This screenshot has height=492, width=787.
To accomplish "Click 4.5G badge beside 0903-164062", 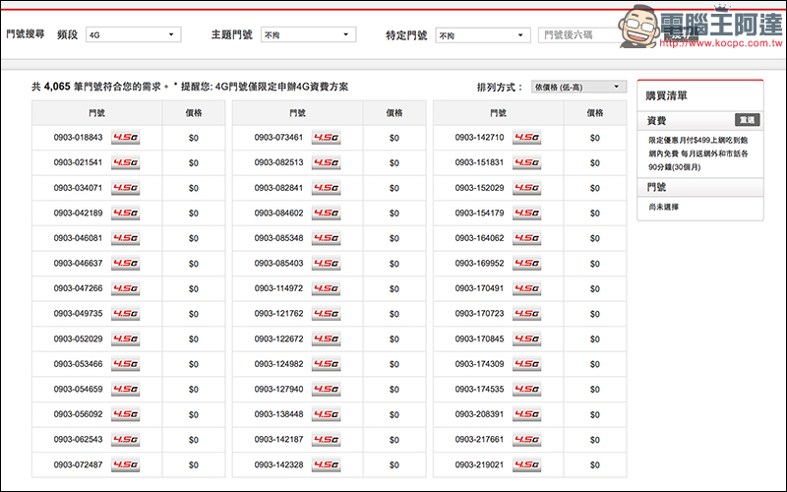I will tap(527, 238).
